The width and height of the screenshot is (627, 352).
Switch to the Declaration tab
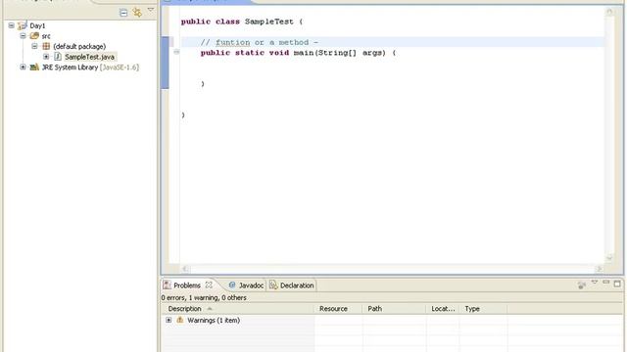(x=297, y=286)
